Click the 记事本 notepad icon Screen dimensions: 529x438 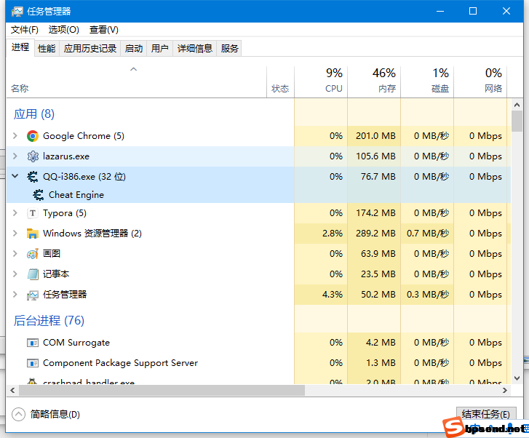(x=33, y=274)
